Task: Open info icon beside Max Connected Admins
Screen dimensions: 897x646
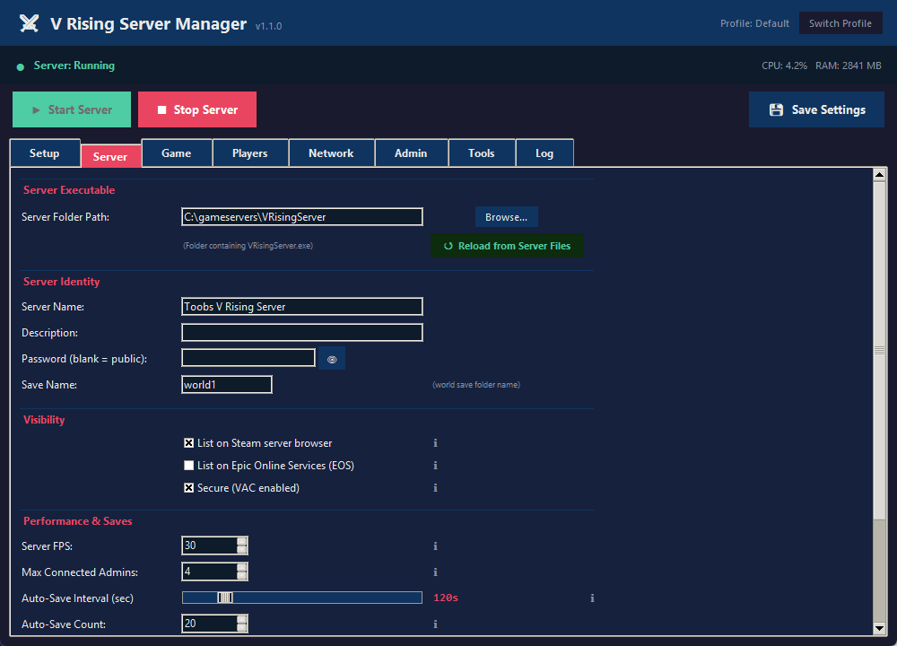Action: click(435, 572)
